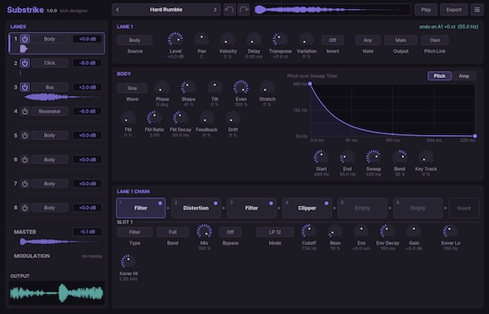Click the top waveform preview display
This screenshot has width=489, height=314.
(333, 10)
